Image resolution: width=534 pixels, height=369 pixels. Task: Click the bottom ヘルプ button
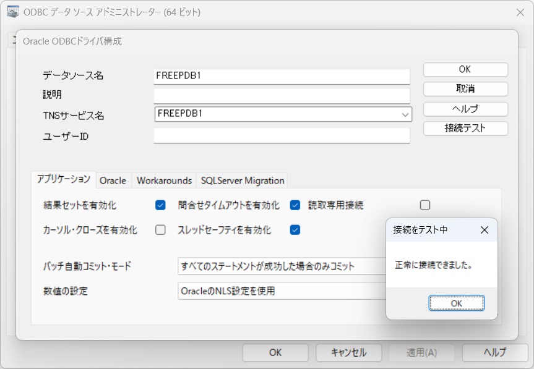(x=494, y=353)
